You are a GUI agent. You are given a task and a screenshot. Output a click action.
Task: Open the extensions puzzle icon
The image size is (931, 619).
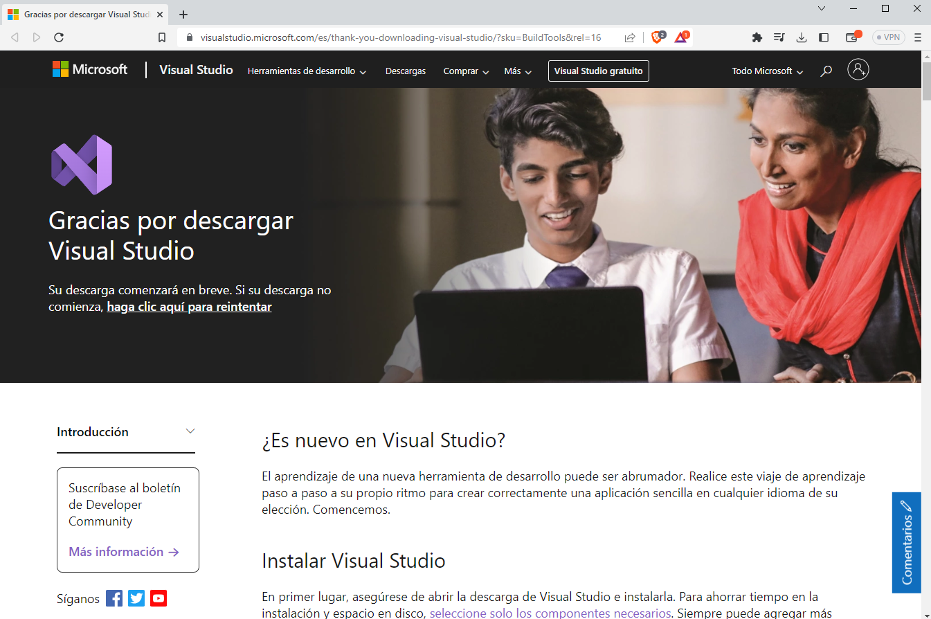(x=757, y=37)
